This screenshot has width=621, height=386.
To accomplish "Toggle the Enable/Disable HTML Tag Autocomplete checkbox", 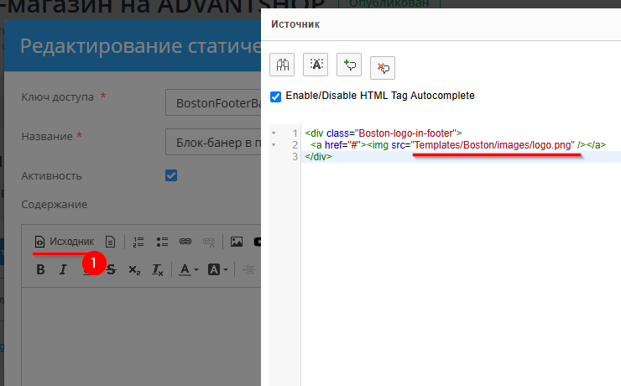I will [x=276, y=96].
